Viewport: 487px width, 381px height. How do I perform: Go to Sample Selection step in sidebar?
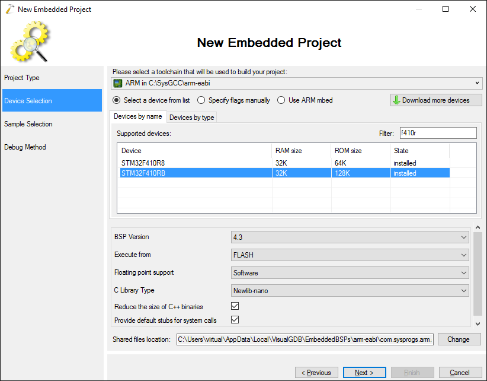coord(52,124)
